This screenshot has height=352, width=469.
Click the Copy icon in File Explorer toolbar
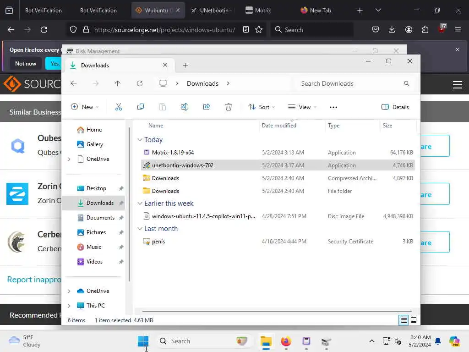click(x=140, y=107)
